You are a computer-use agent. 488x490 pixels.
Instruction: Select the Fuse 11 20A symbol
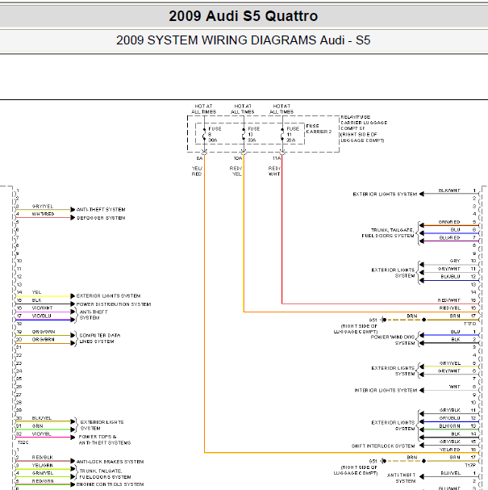(282, 134)
